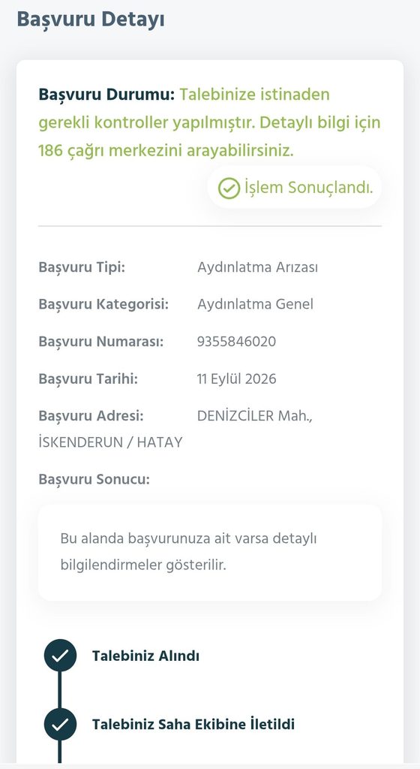The image size is (420, 769).
Task: Click the İSKENDERUN / HATAY location text
Action: click(111, 442)
